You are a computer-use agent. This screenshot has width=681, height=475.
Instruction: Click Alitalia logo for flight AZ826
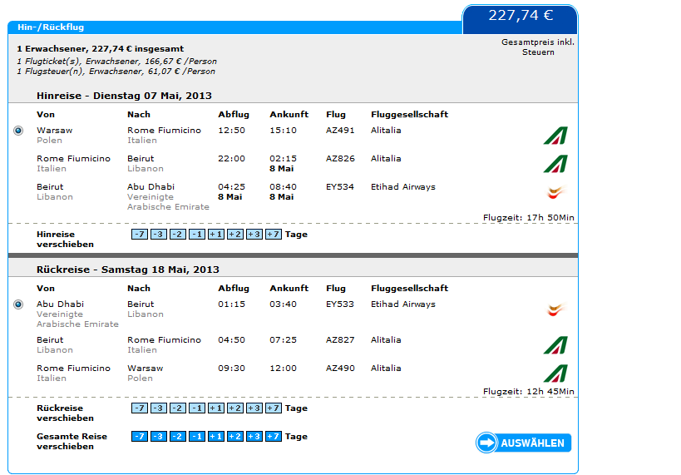coord(555,164)
